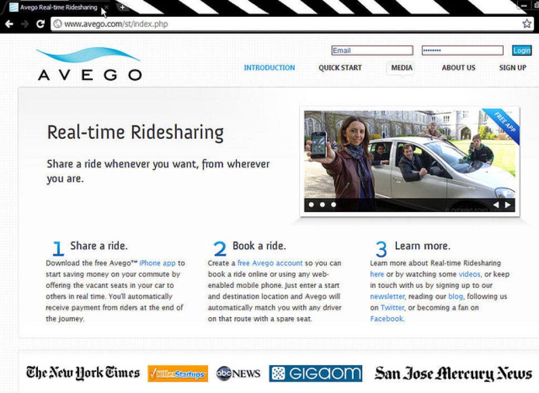Go back with the browser back arrow
539x393 pixels.
pyautogui.click(x=9, y=24)
